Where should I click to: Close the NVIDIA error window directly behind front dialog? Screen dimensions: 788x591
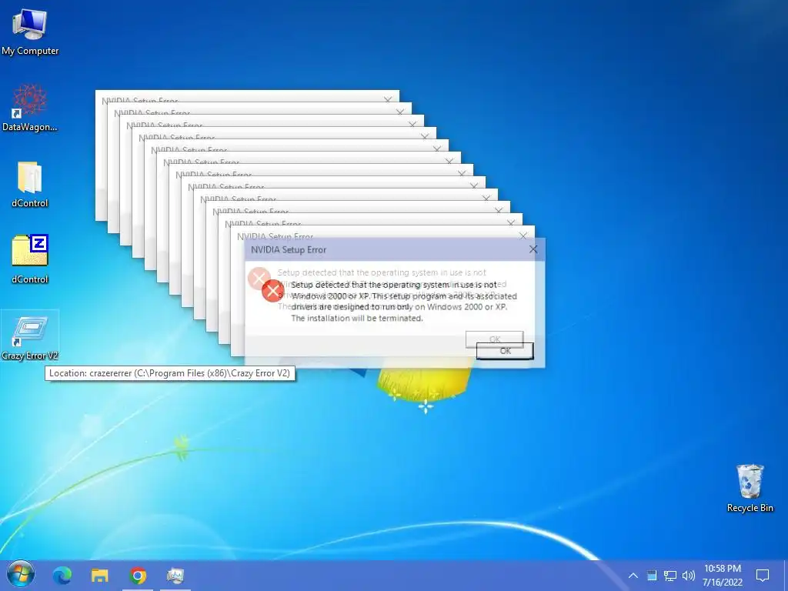pyautogui.click(x=523, y=235)
